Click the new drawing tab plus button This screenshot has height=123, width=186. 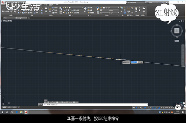click(x=29, y=18)
